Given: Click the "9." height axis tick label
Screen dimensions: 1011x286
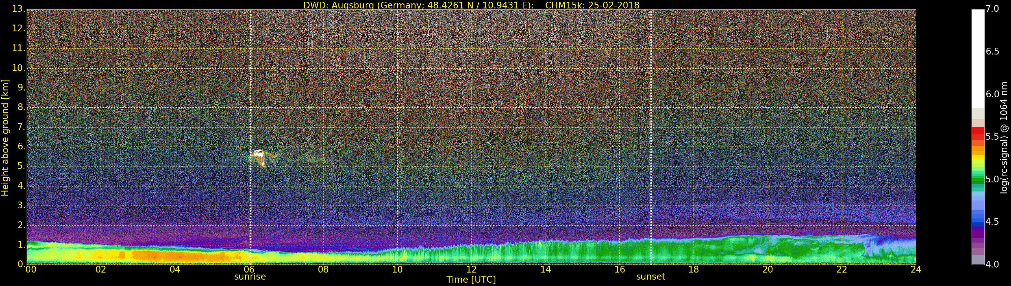Looking at the screenshot, I should coord(22,88).
